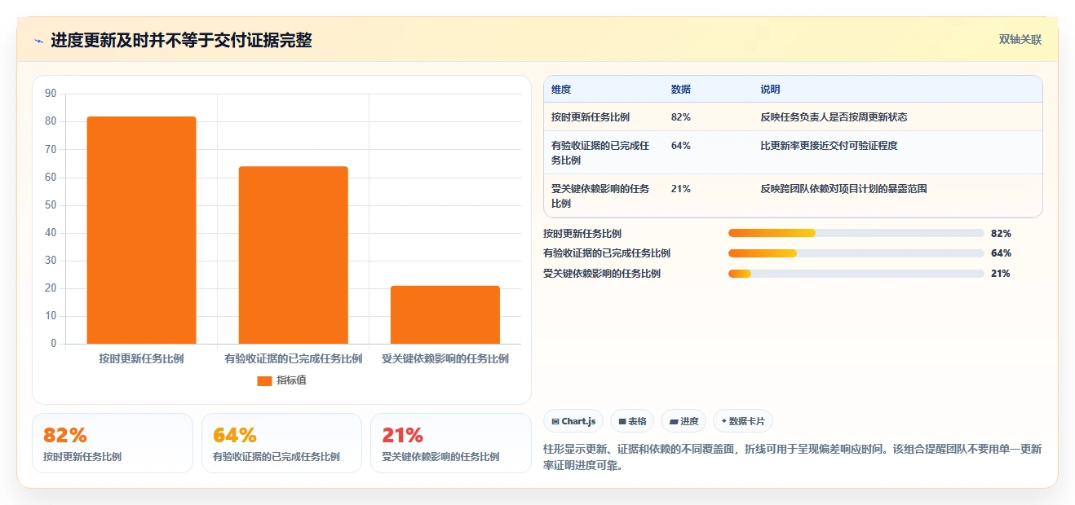Click the summary paragraph starting 柱形显示更新
Image resolution: width=1075 pixels, height=505 pixels.
[x=792, y=458]
